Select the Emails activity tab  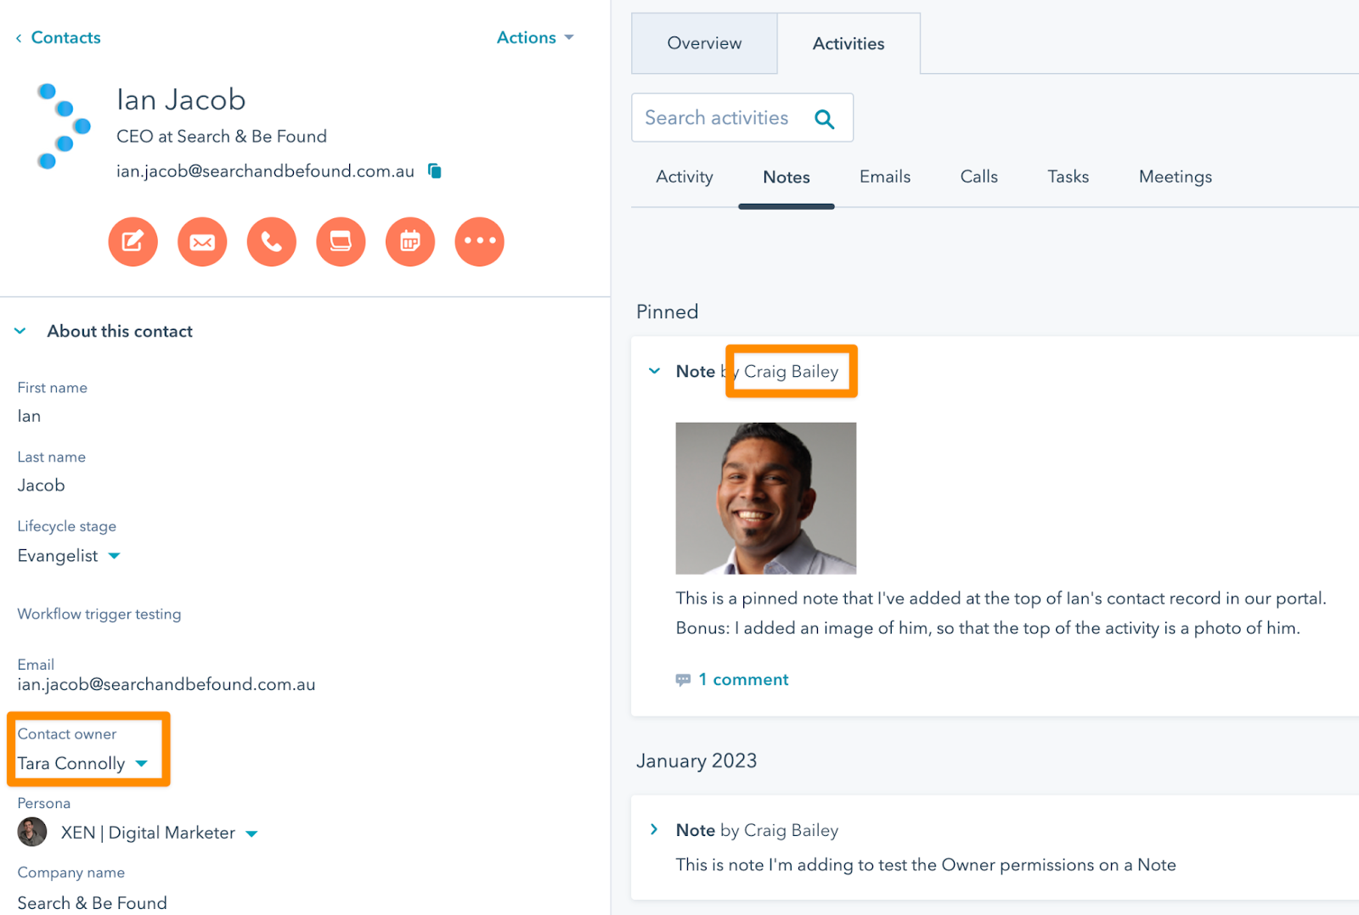884,177
